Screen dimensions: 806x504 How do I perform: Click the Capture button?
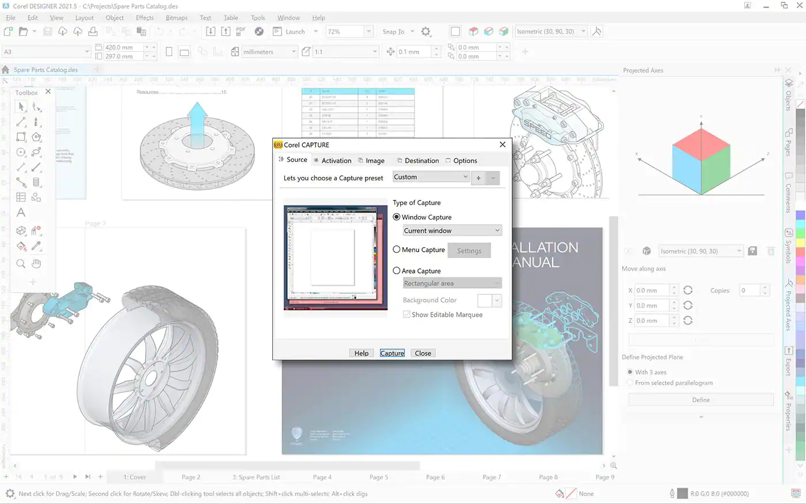392,353
